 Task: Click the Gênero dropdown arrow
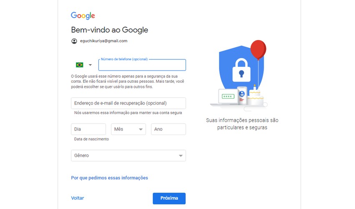(181, 155)
